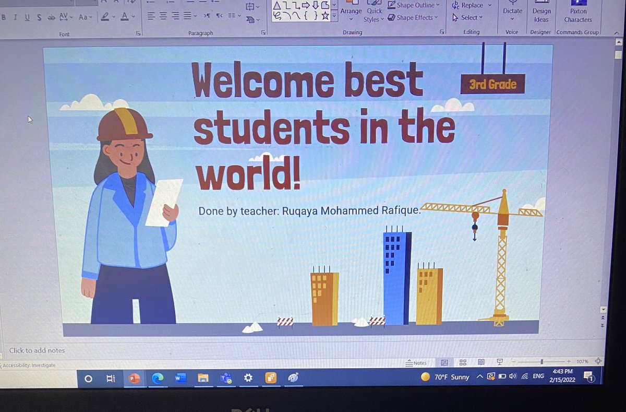
Task: Set right-to-left text direction
Action: tap(219, 16)
